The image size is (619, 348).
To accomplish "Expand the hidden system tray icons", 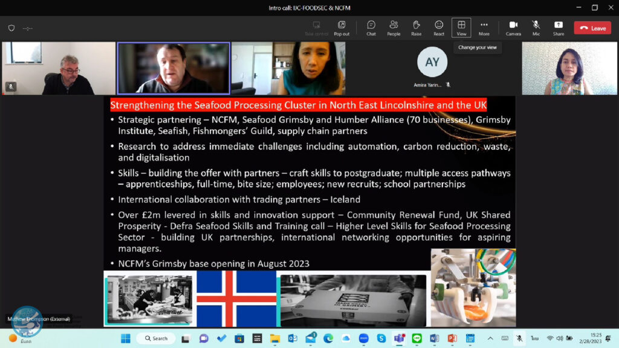I will [x=490, y=338].
